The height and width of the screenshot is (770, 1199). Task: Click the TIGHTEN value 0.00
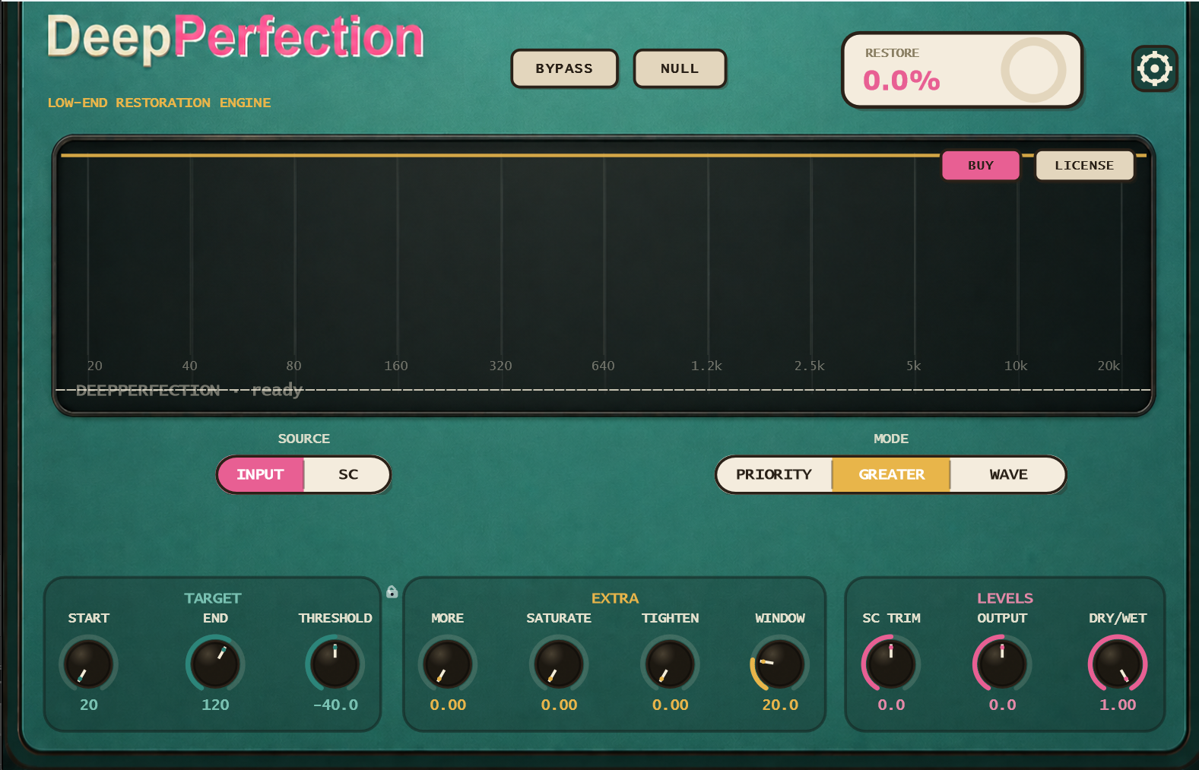670,705
